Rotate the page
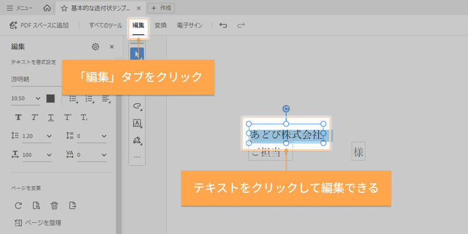Image resolution: width=468 pixels, height=234 pixels. (18, 205)
